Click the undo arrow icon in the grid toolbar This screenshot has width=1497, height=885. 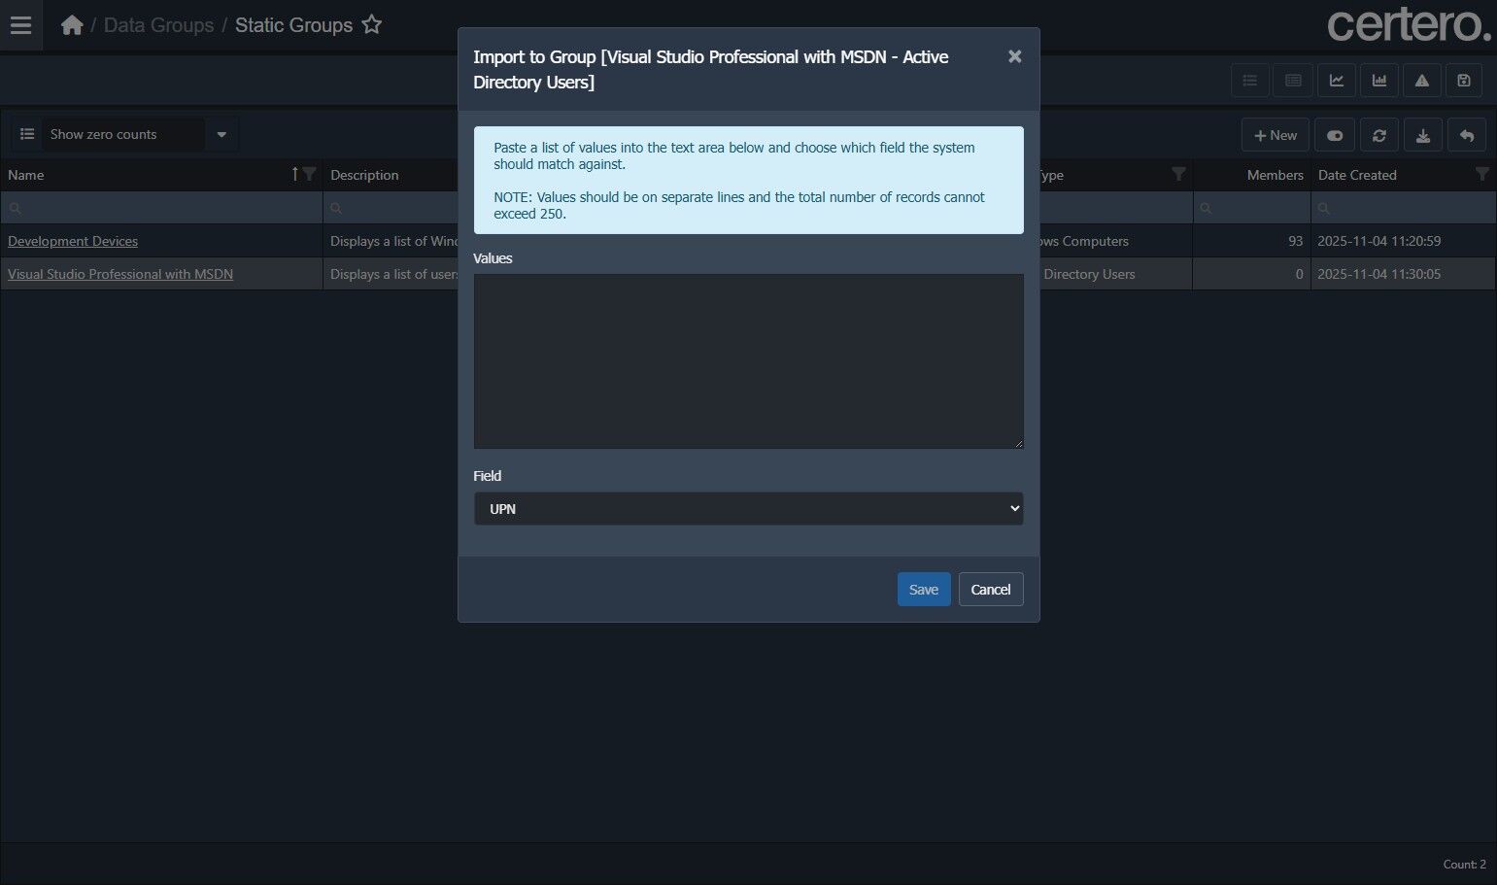pos(1467,135)
